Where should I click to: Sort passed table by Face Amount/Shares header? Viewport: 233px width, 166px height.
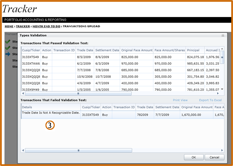pos(170,50)
